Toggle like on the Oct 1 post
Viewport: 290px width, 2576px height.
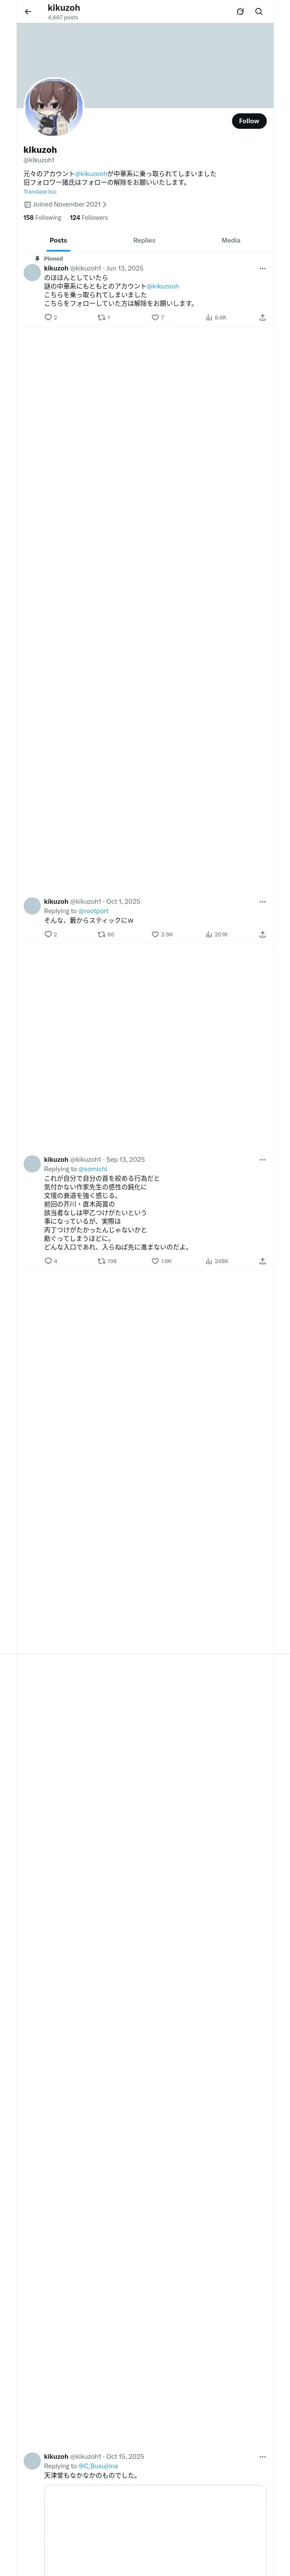click(x=156, y=934)
